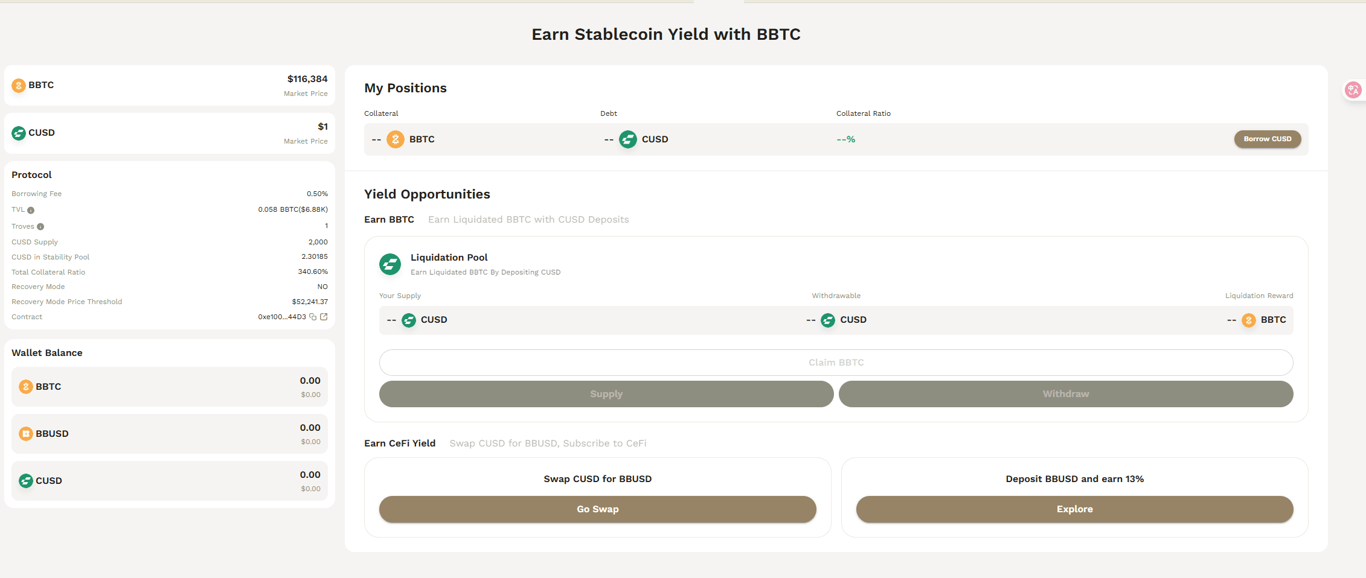Click the pink translate floating icon
This screenshot has height=578, width=1366.
(x=1353, y=90)
